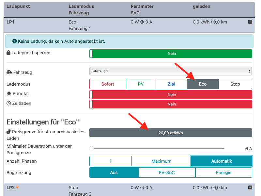Click the minimum current slider handle
The width and height of the screenshot is (261, 196).
[x=92, y=149]
